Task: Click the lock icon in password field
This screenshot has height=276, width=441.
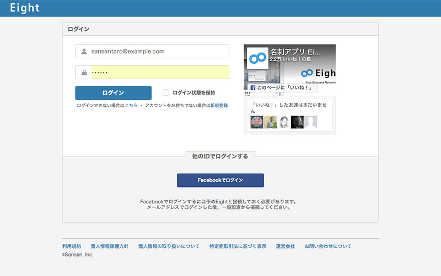Action: coord(84,73)
